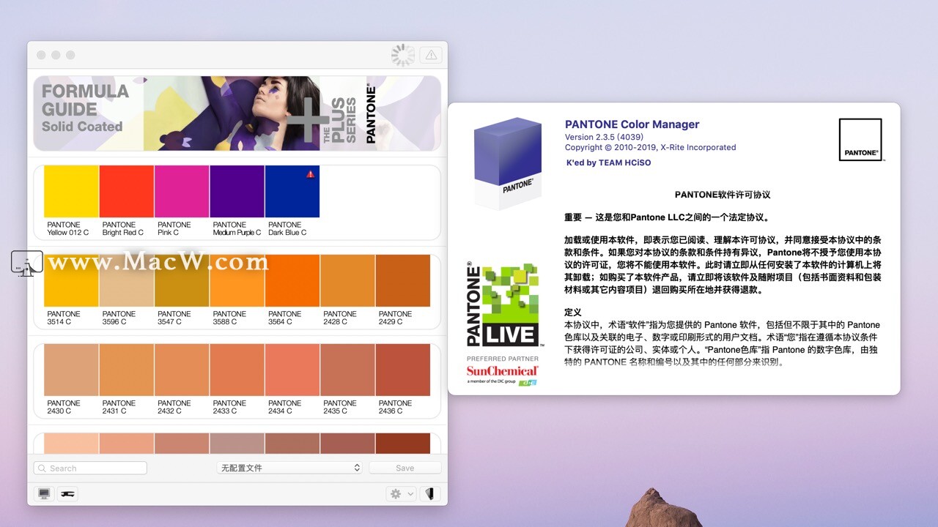
Task: Click the Save button
Action: (x=405, y=468)
